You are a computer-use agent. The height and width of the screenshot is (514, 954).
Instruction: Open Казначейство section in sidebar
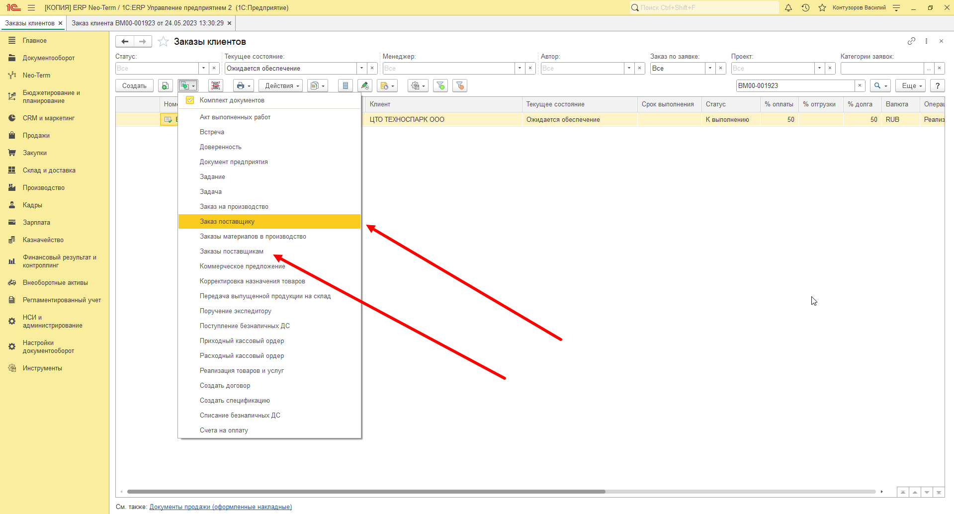(x=43, y=240)
